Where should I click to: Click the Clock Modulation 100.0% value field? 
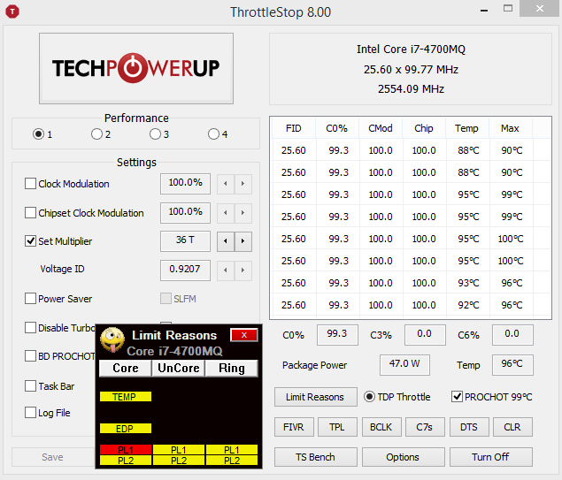point(185,184)
